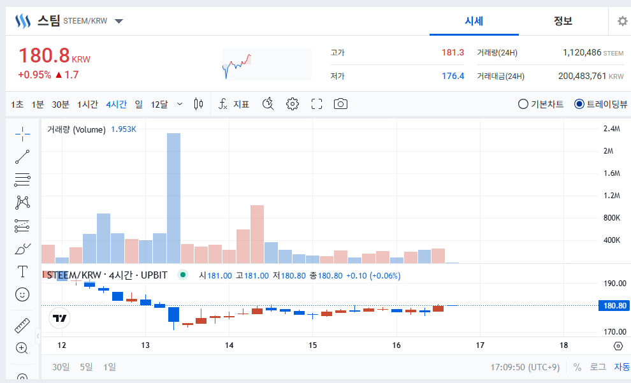Click the current price 180.8 KRW
631x383 pixels.
pyautogui.click(x=54, y=55)
